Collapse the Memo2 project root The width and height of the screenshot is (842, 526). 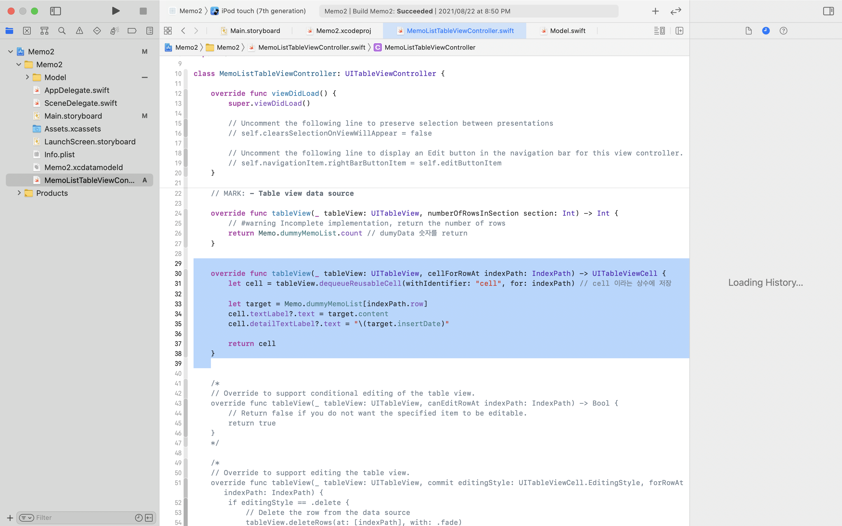click(11, 51)
